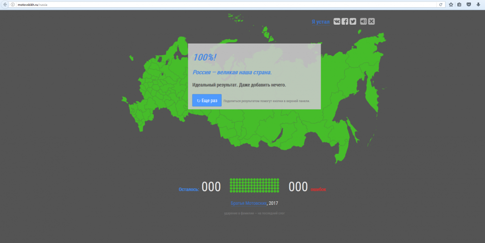
Task: Share result on Twitter icon
Action: point(353,21)
